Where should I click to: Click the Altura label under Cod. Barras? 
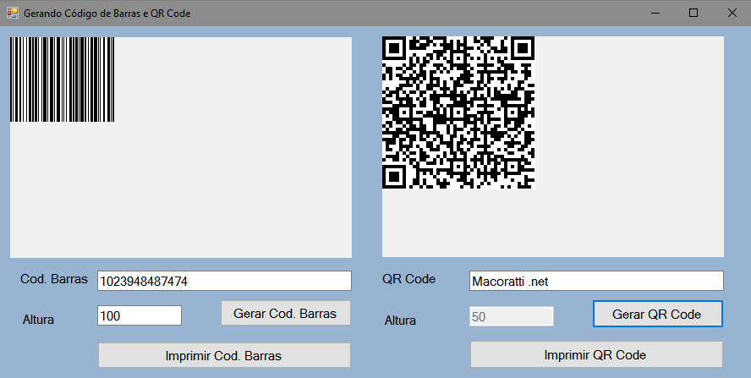(x=38, y=320)
